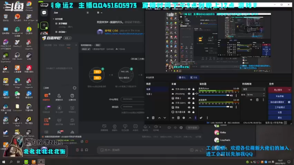Add a transition with plus icon in transitions panel
This screenshot has width=294, height=165.
coord(251,100)
